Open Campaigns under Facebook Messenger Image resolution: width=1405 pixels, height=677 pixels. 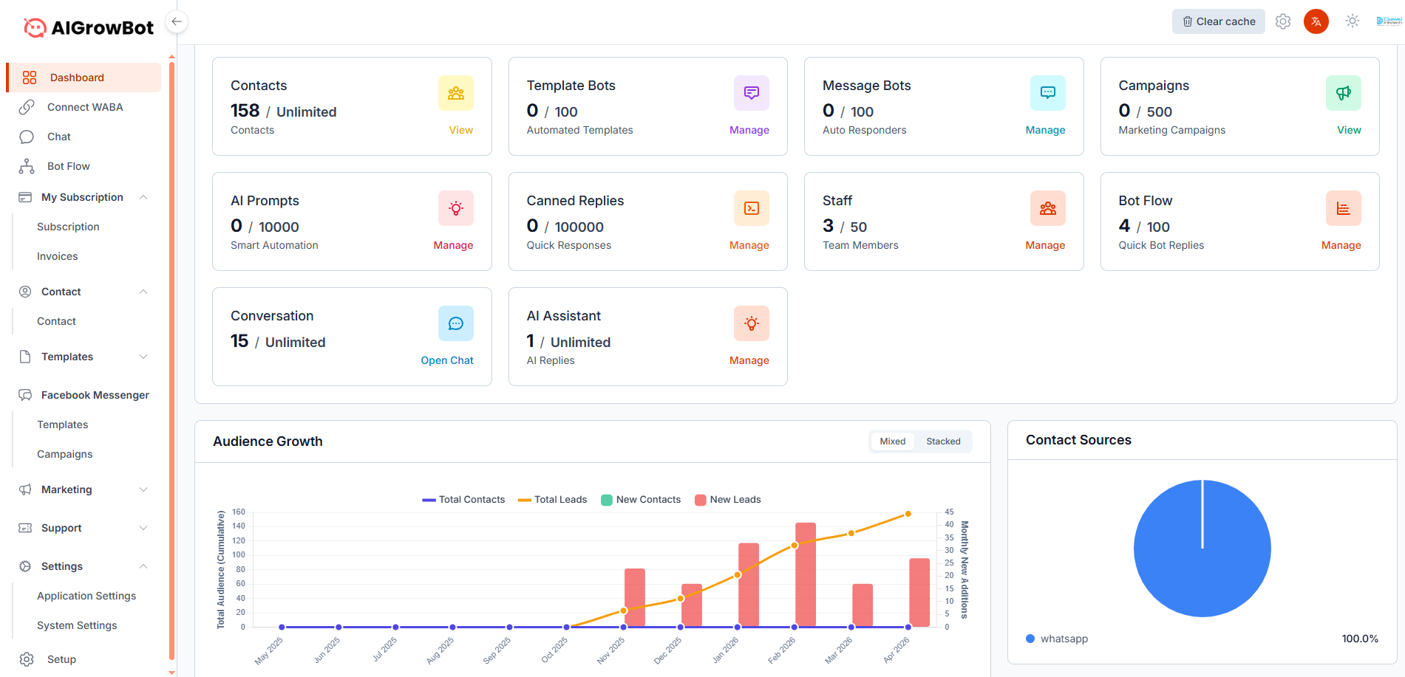pos(64,454)
